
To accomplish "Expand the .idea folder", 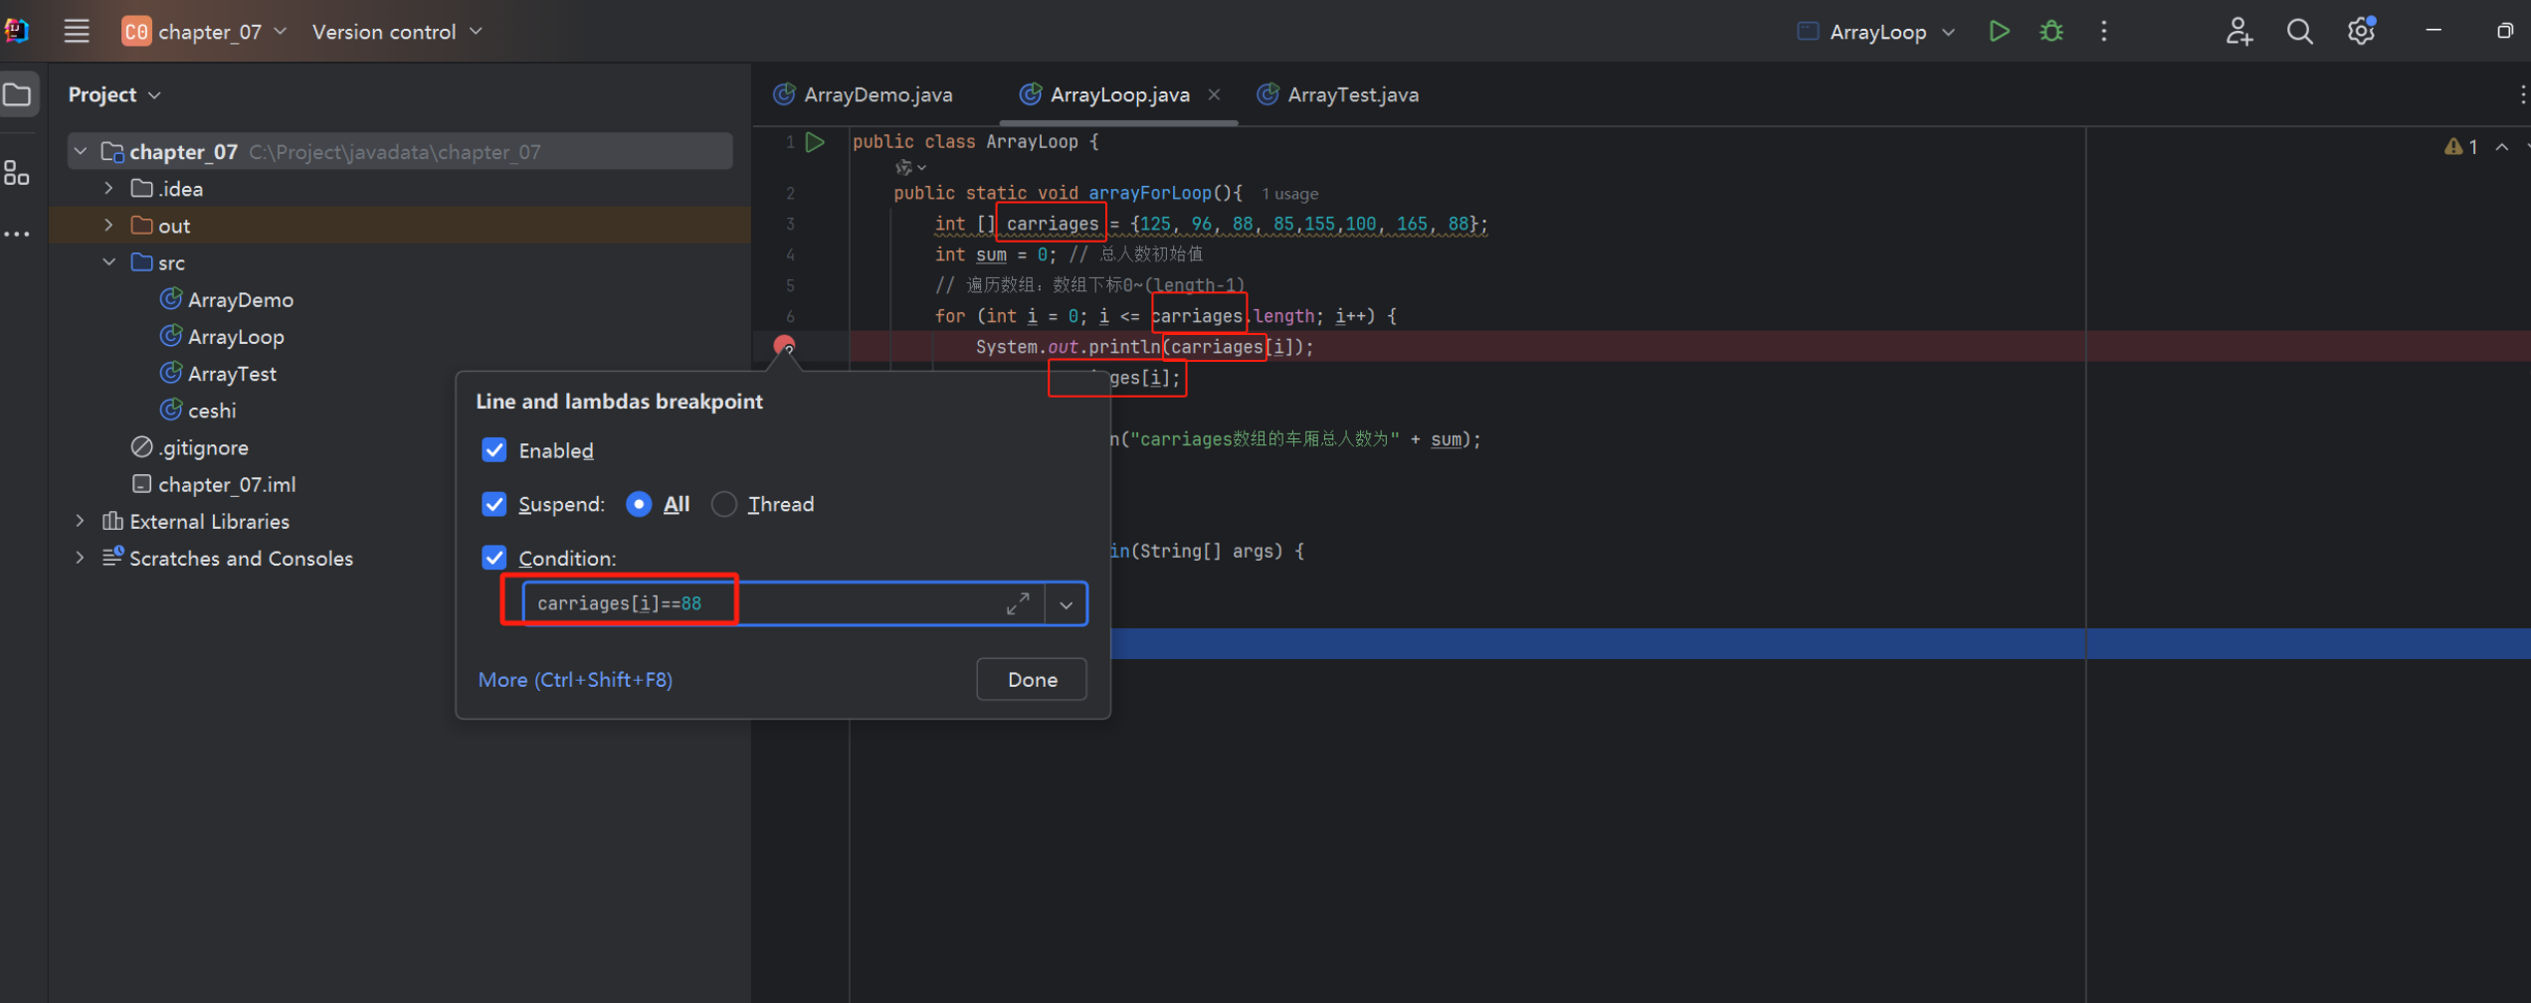I will (108, 189).
